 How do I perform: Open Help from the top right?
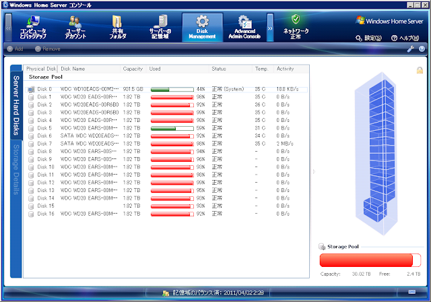coord(405,38)
